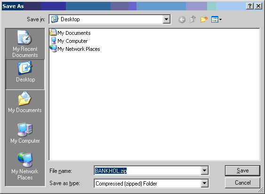This screenshot has width=265, height=194.
Task: Click the Cancel button
Action: pos(242,183)
